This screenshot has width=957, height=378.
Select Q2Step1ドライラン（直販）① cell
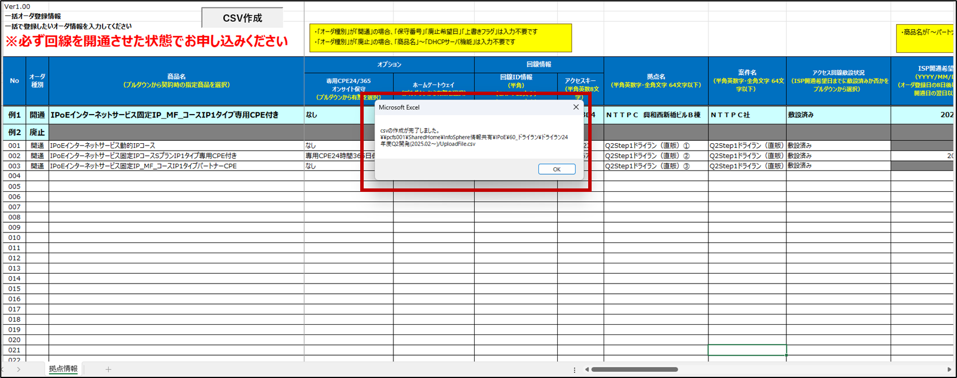click(656, 145)
